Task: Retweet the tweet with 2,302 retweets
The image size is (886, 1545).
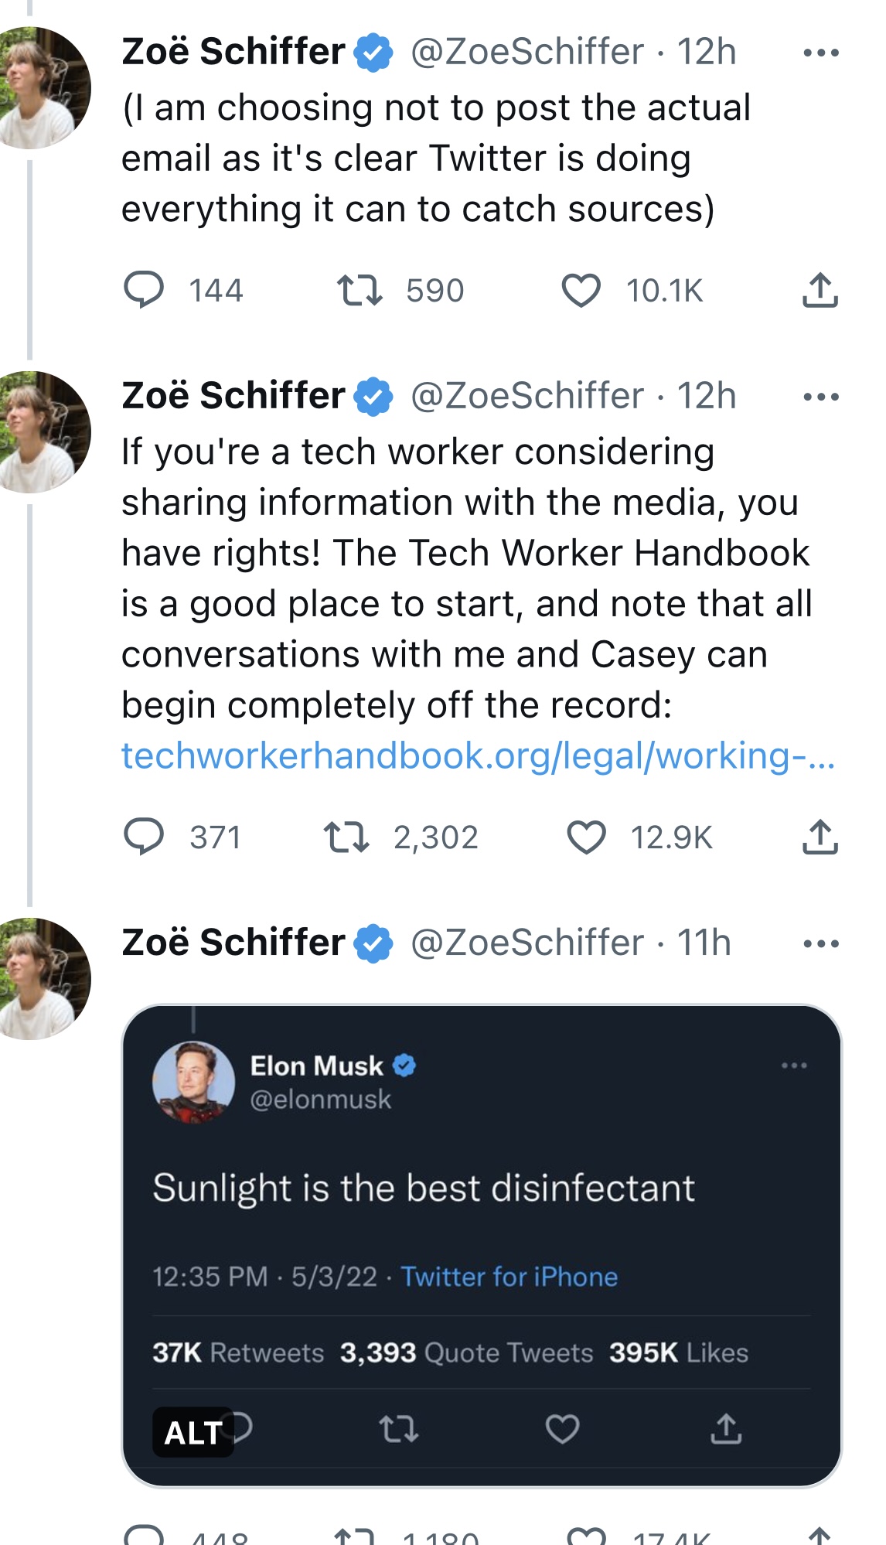Action: point(346,837)
